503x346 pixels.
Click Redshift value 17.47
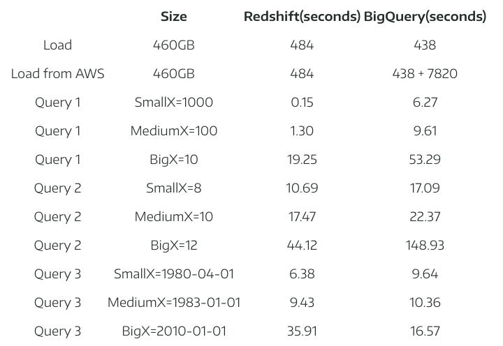click(x=302, y=217)
